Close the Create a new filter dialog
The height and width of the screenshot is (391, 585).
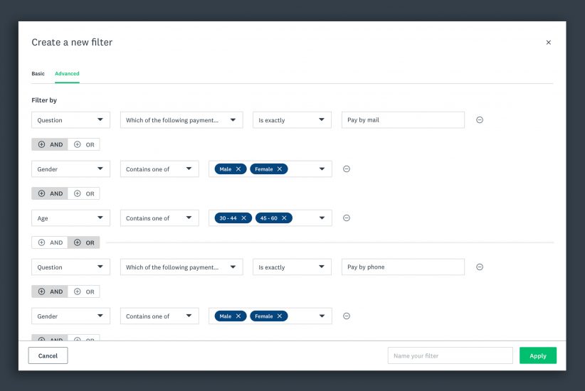549,42
